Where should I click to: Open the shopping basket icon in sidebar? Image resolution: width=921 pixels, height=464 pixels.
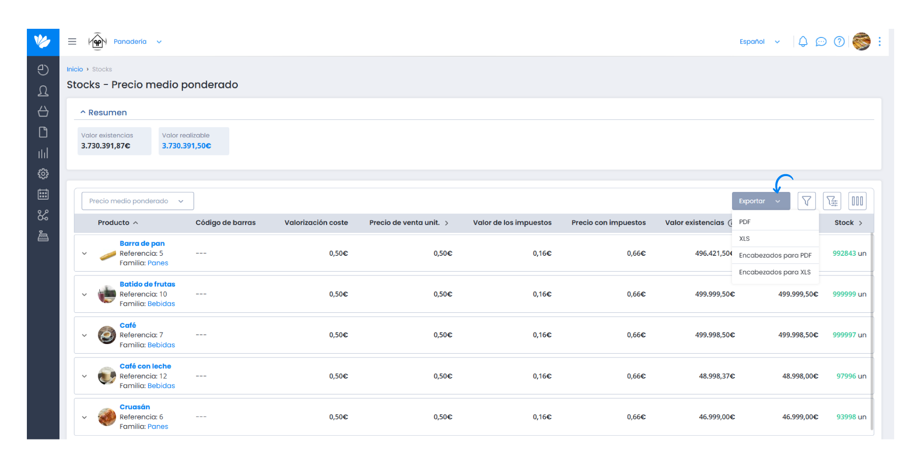43,111
